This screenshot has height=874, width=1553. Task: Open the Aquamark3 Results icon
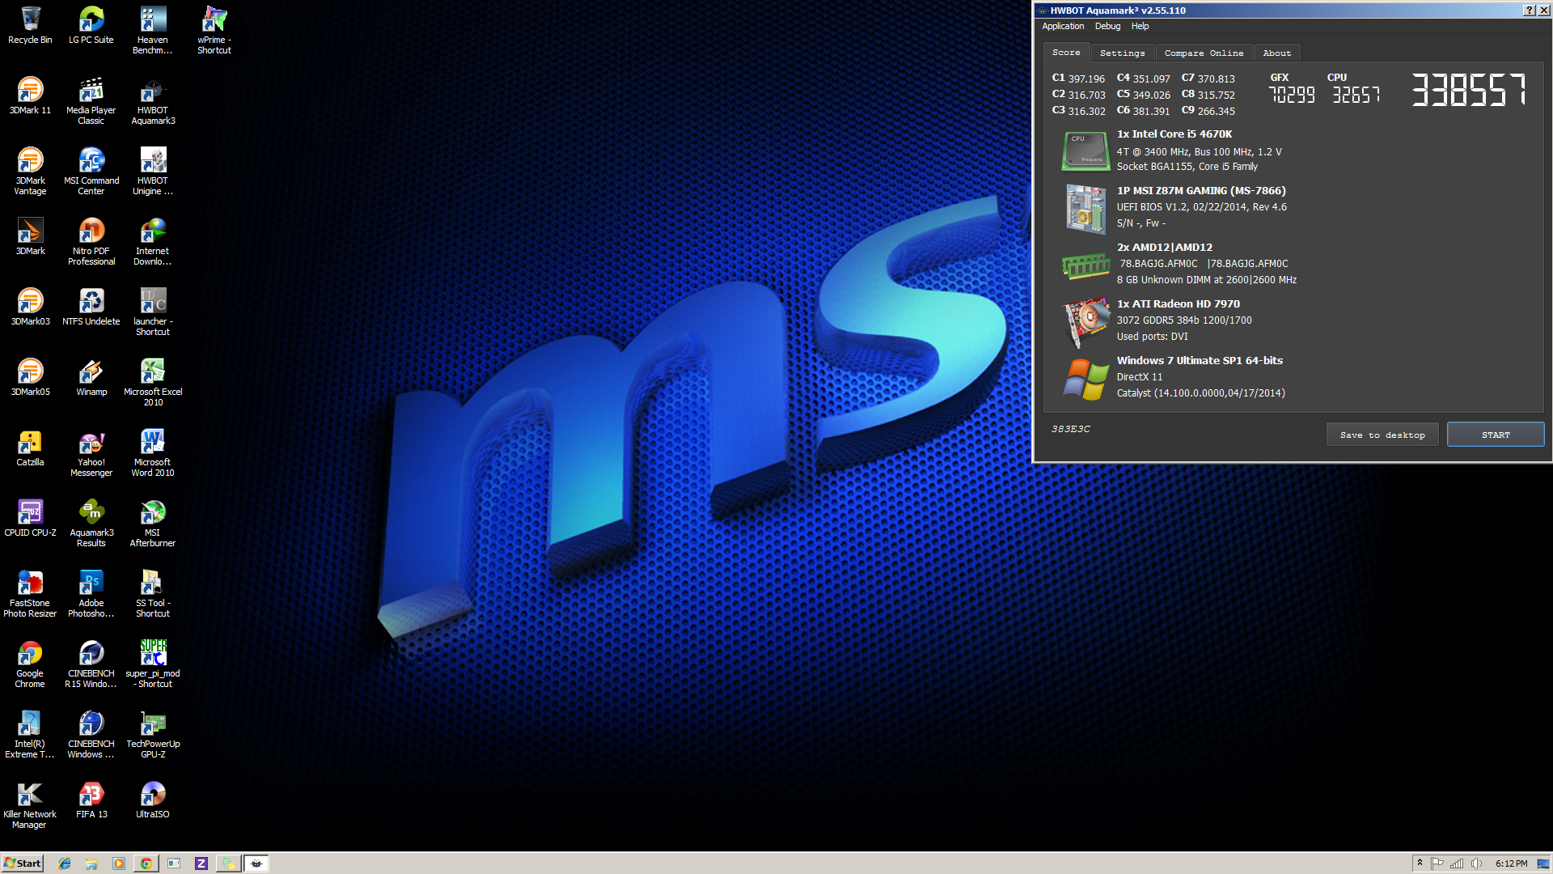pos(91,524)
